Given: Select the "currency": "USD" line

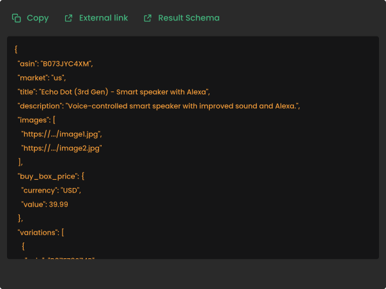Looking at the screenshot, I should click(51, 190).
